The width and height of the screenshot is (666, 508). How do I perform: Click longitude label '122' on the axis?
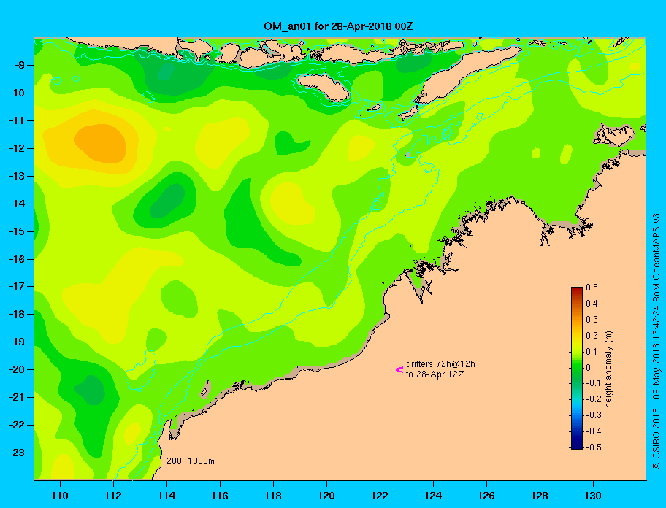point(380,496)
